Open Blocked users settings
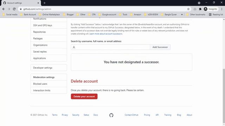 coord(49,84)
